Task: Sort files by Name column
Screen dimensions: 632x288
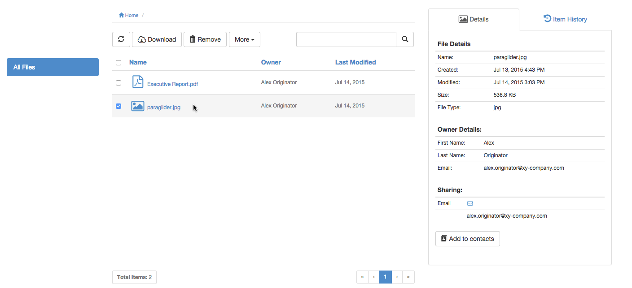Action: coord(138,62)
